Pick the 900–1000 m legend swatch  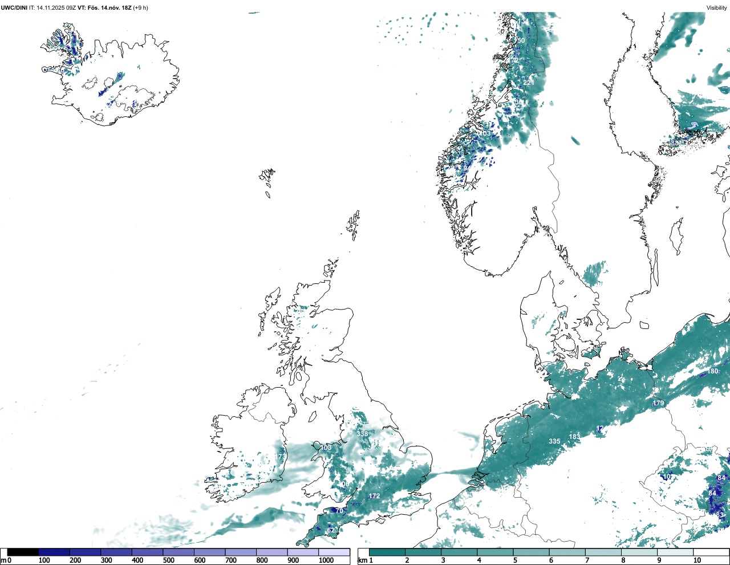coord(303,552)
